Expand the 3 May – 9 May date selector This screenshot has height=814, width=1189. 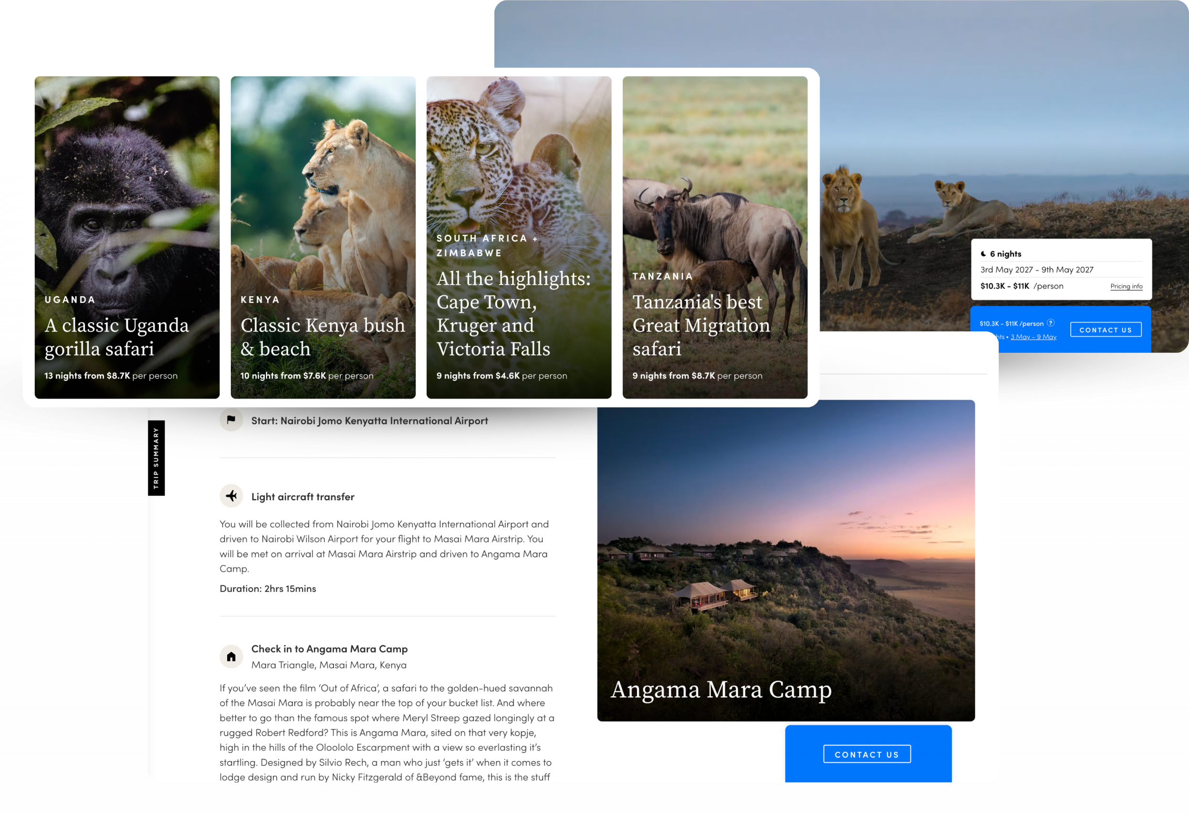click(1033, 337)
